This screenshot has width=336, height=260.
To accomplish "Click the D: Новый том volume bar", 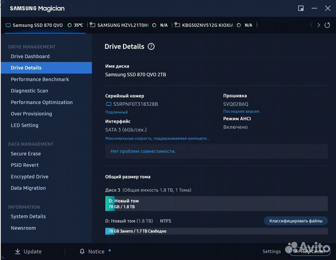I will pyautogui.click(x=216, y=204).
